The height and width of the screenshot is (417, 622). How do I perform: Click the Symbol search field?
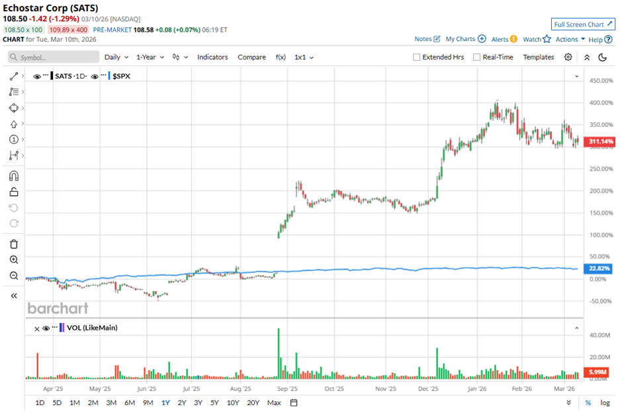tap(54, 57)
